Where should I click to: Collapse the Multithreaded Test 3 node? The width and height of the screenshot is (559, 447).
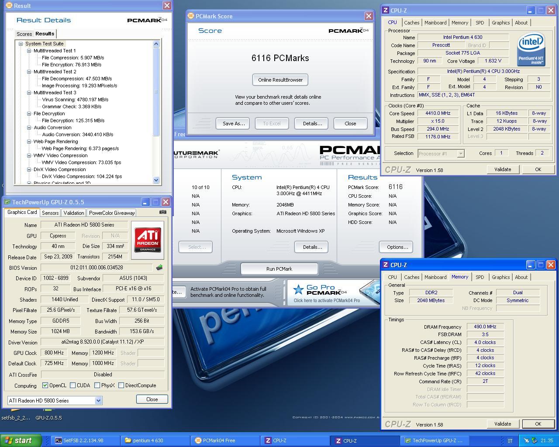pos(29,93)
